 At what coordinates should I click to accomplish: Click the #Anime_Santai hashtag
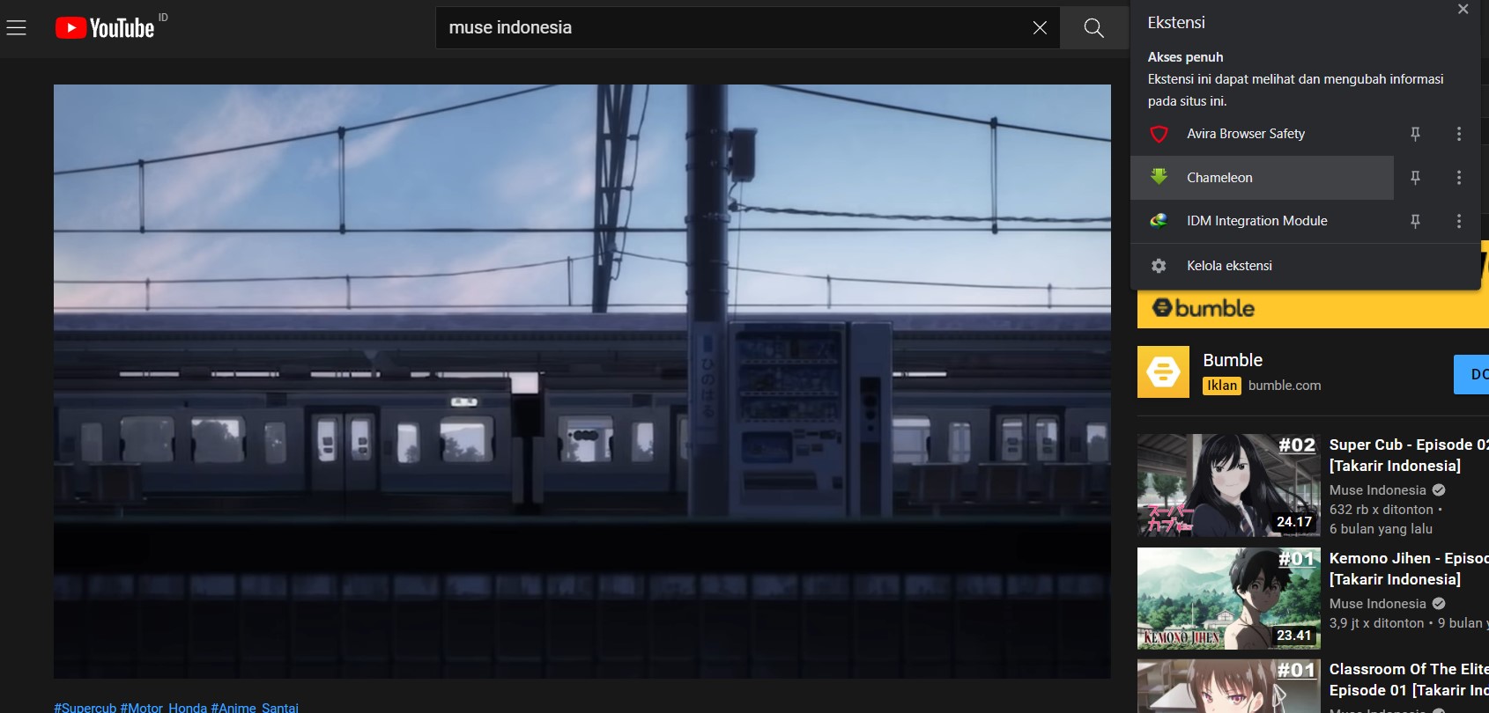[255, 708]
